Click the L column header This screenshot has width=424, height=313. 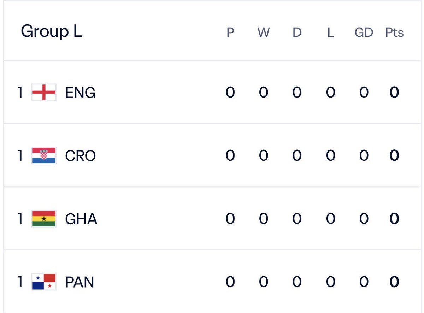coord(330,33)
